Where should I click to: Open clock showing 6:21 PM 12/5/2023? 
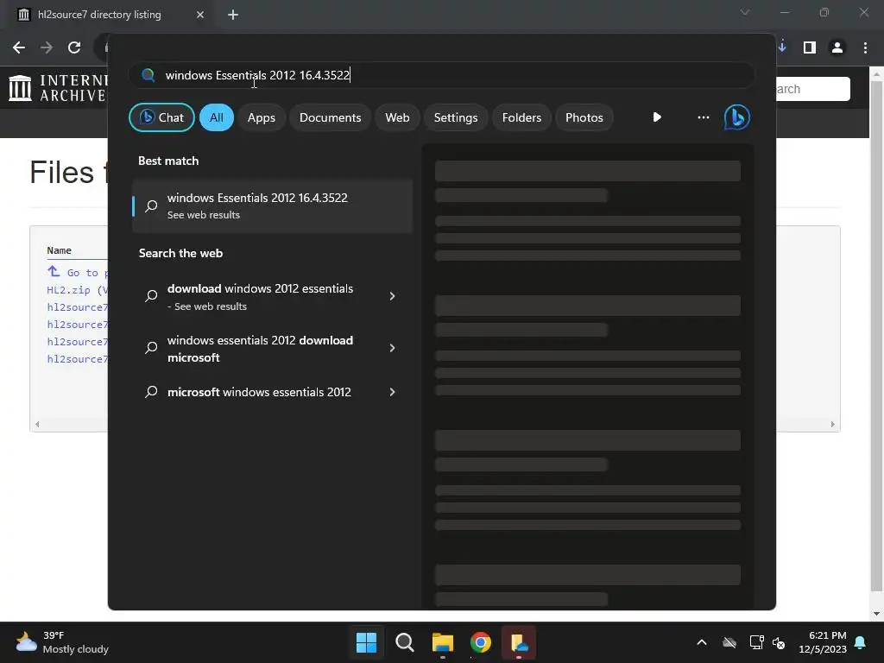coord(823,642)
